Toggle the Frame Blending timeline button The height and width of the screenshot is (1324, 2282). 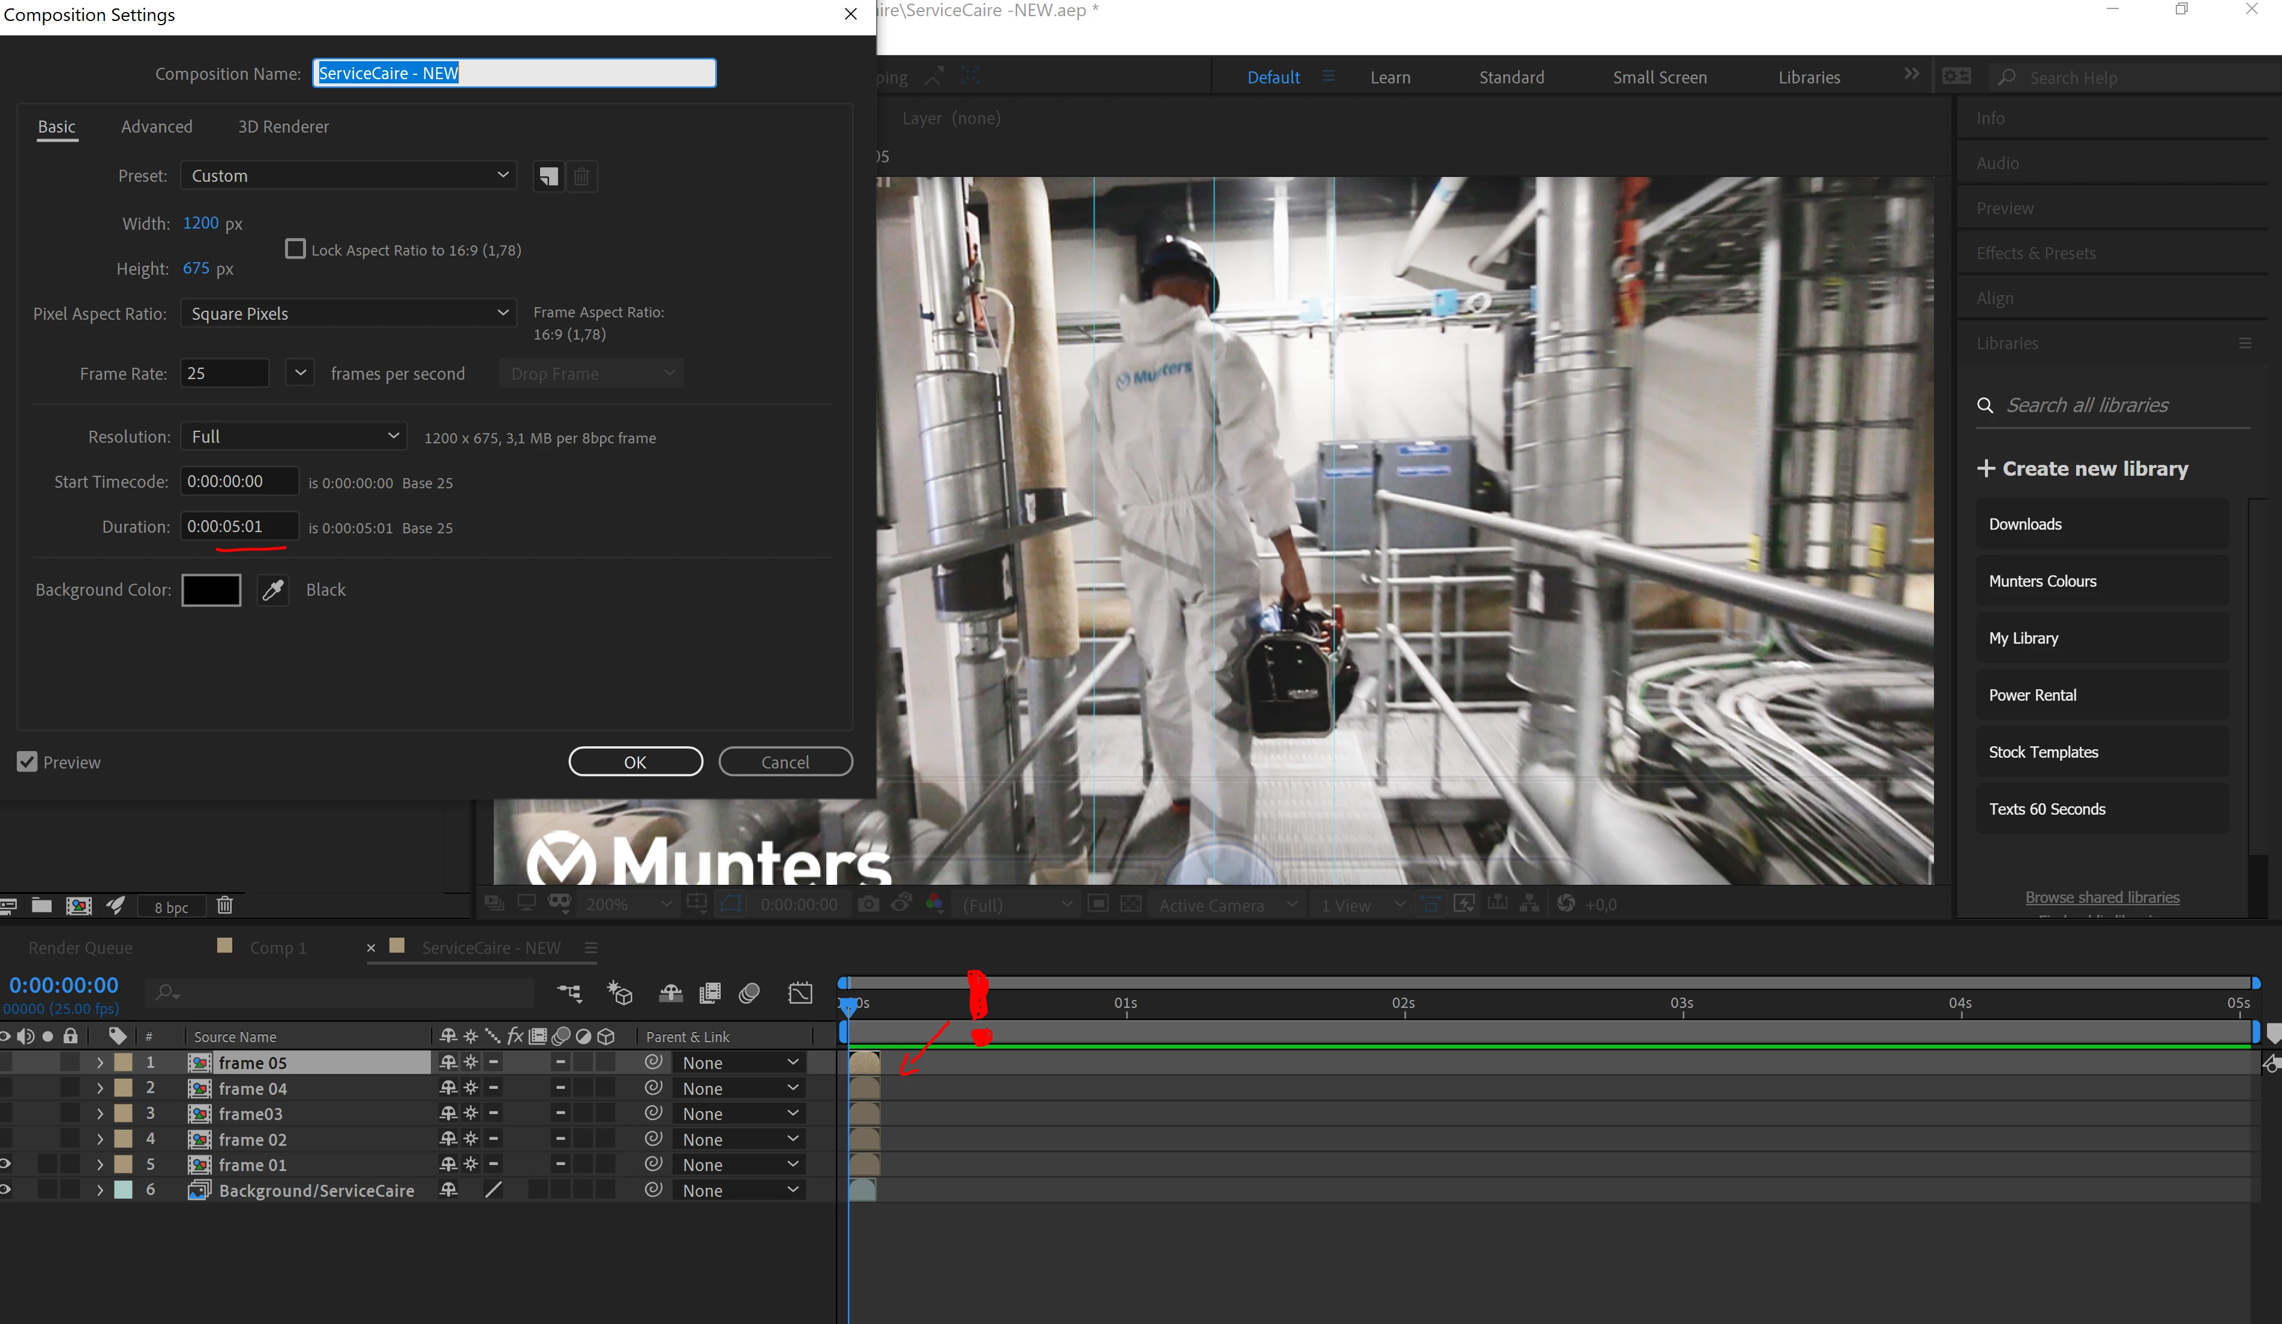(x=710, y=993)
